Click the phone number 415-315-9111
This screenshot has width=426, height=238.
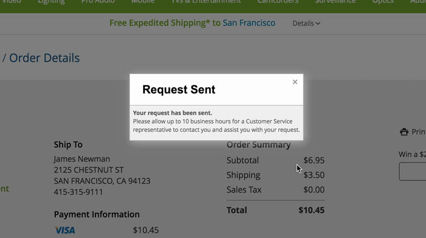coord(78,192)
